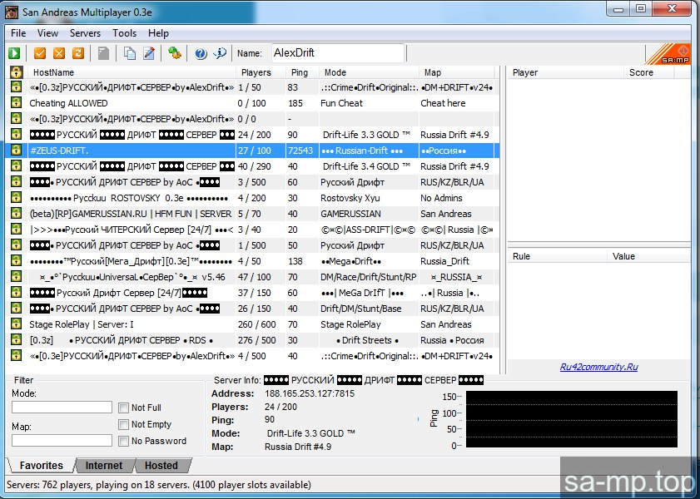Select the "Stage RolePlay | Server: I" hostname
The image size is (700, 499).
coord(82,324)
